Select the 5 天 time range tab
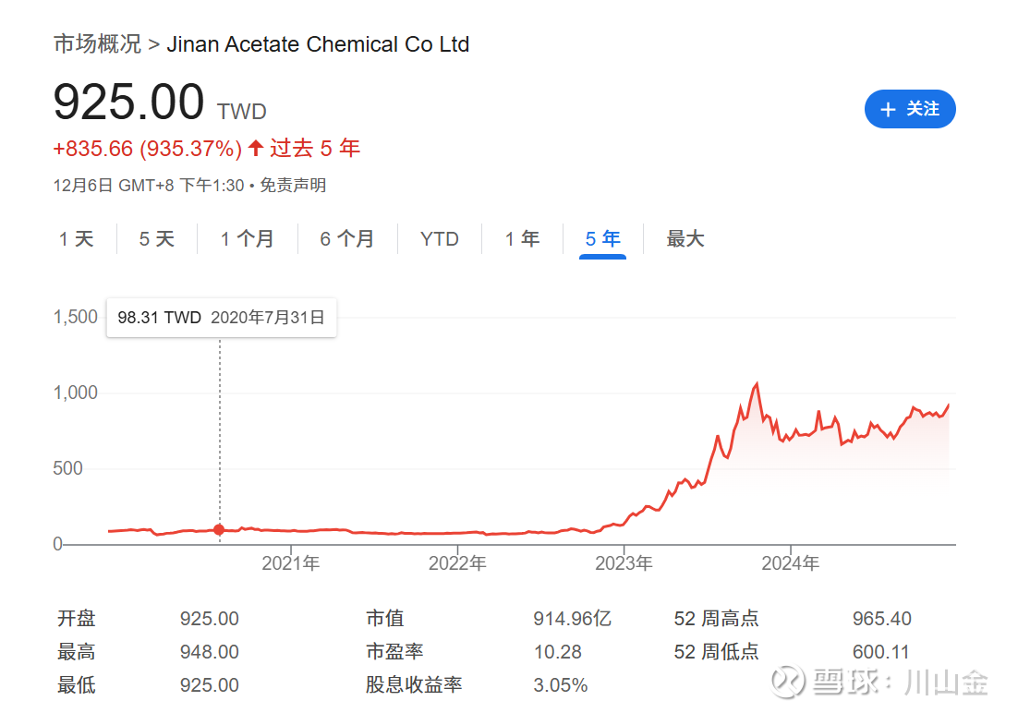1018x713 pixels. pos(156,239)
